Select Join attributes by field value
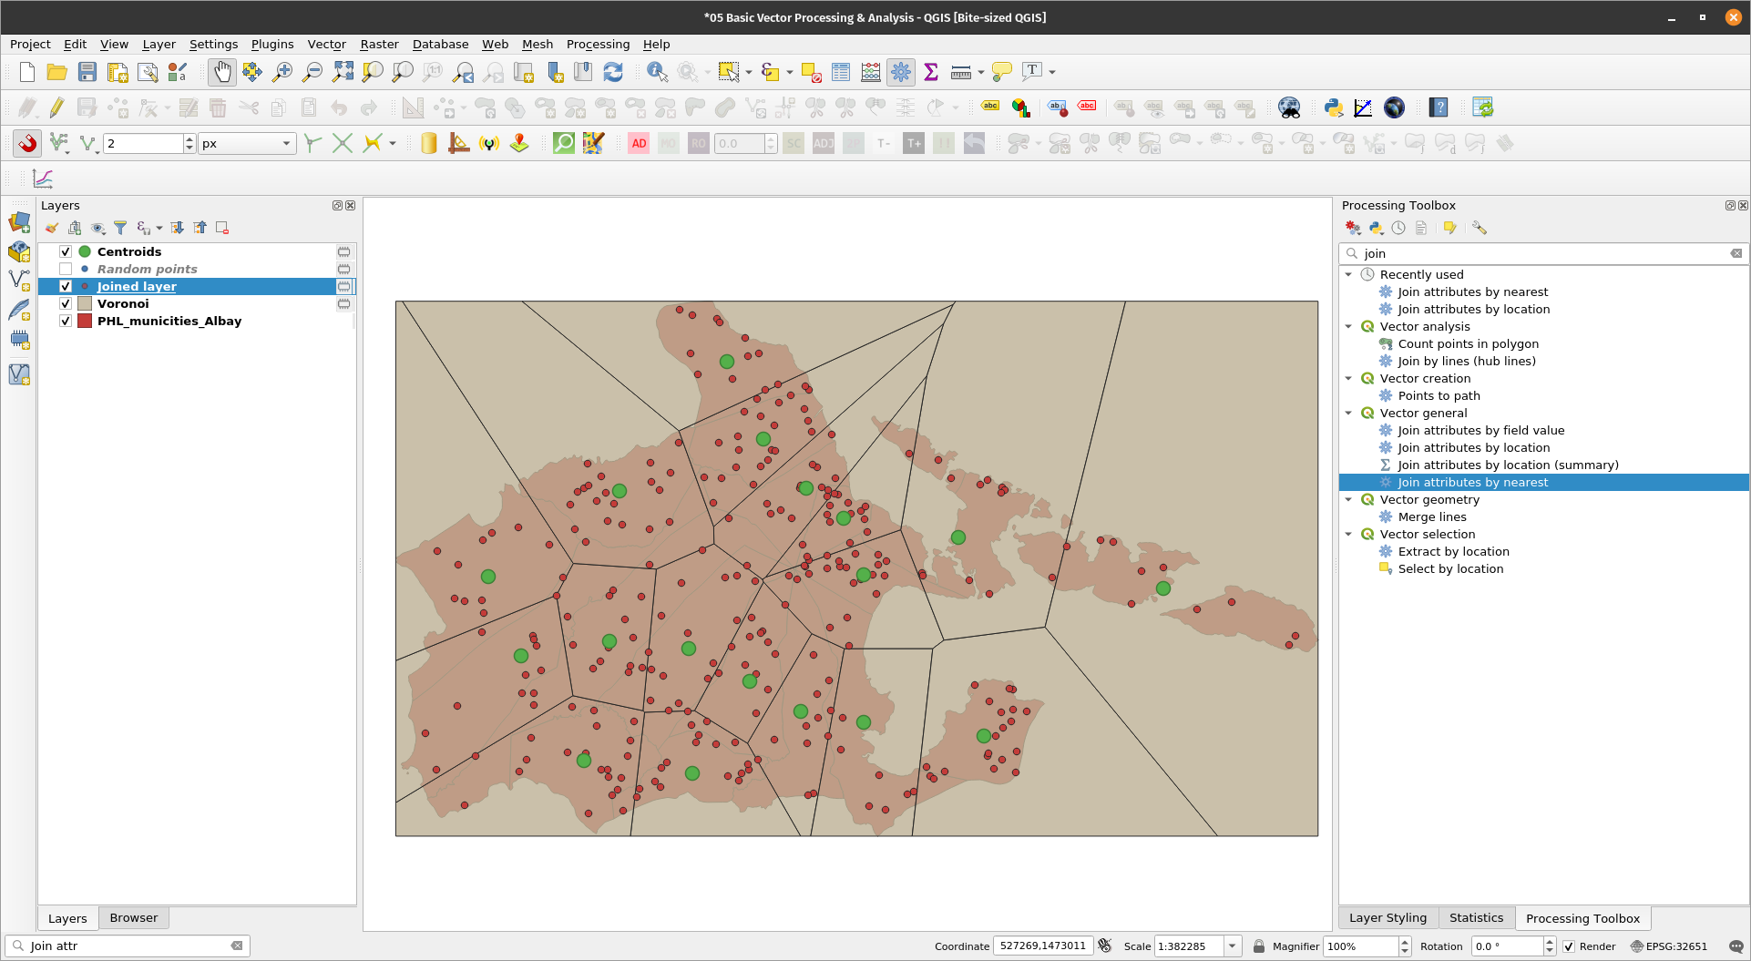Screen dimensions: 1751x961 (x=1480, y=430)
